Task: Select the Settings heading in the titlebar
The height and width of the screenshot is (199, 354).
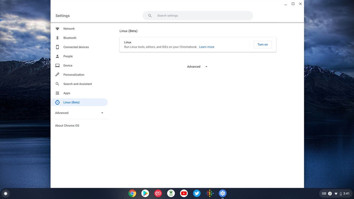Action: [62, 15]
